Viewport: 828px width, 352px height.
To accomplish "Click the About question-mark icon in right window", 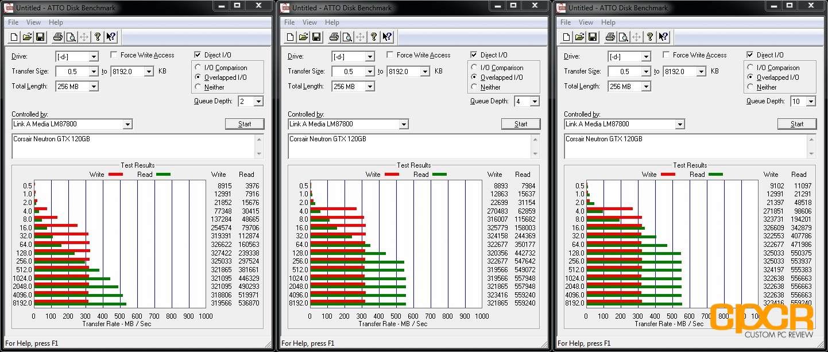I will (650, 37).
